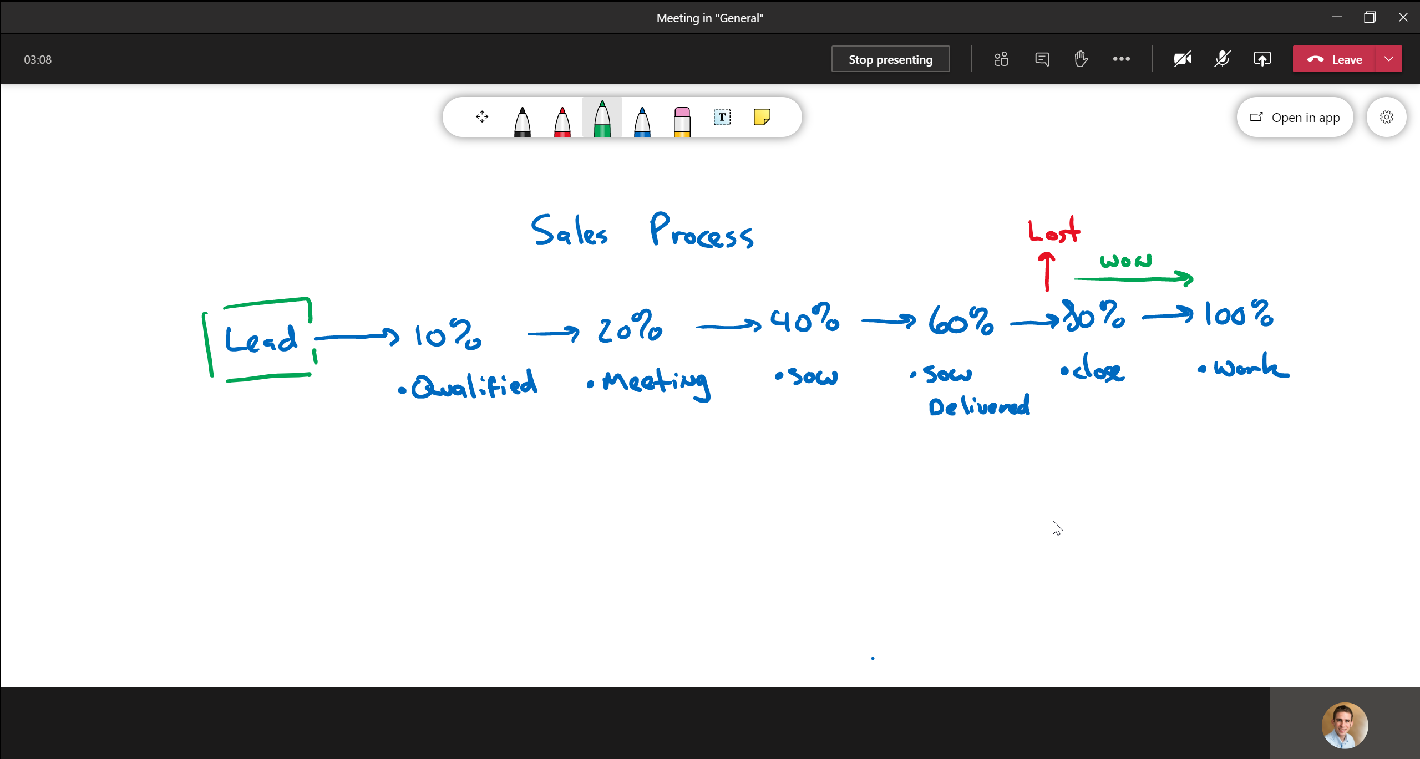Screen dimensions: 1420x759
Task: Open More actions ellipsis menu
Action: pyautogui.click(x=1121, y=59)
